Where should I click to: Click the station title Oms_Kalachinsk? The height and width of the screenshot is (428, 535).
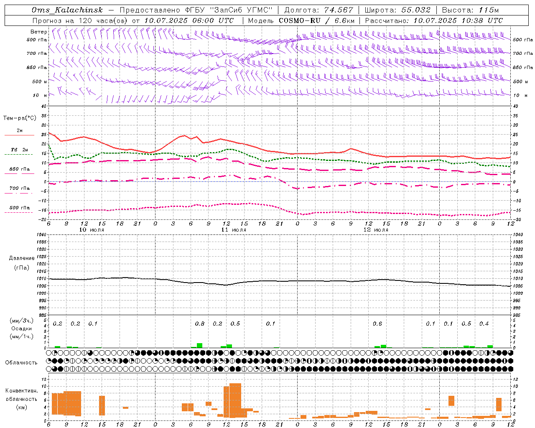point(67,10)
